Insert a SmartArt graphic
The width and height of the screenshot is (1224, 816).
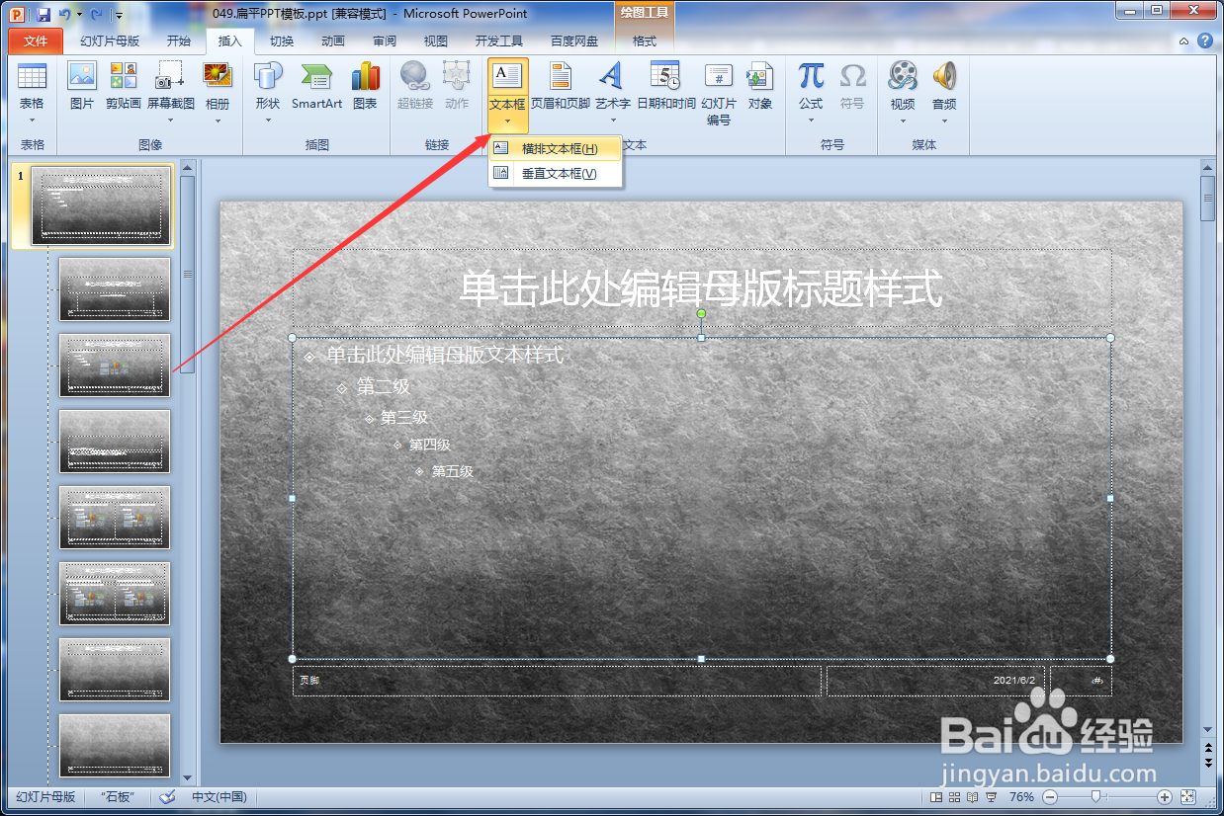pyautogui.click(x=316, y=85)
